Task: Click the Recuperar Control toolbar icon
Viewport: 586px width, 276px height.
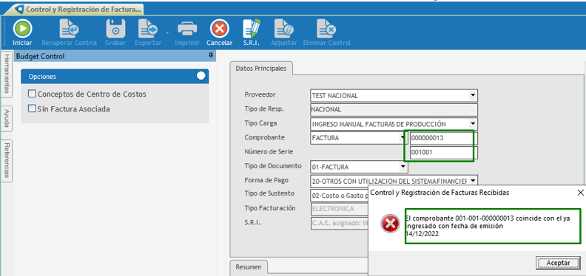Action: (x=69, y=29)
